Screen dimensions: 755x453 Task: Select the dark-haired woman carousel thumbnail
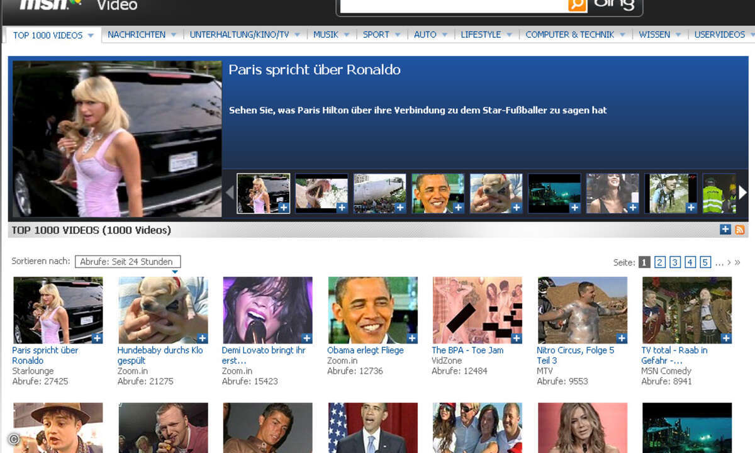[612, 193]
